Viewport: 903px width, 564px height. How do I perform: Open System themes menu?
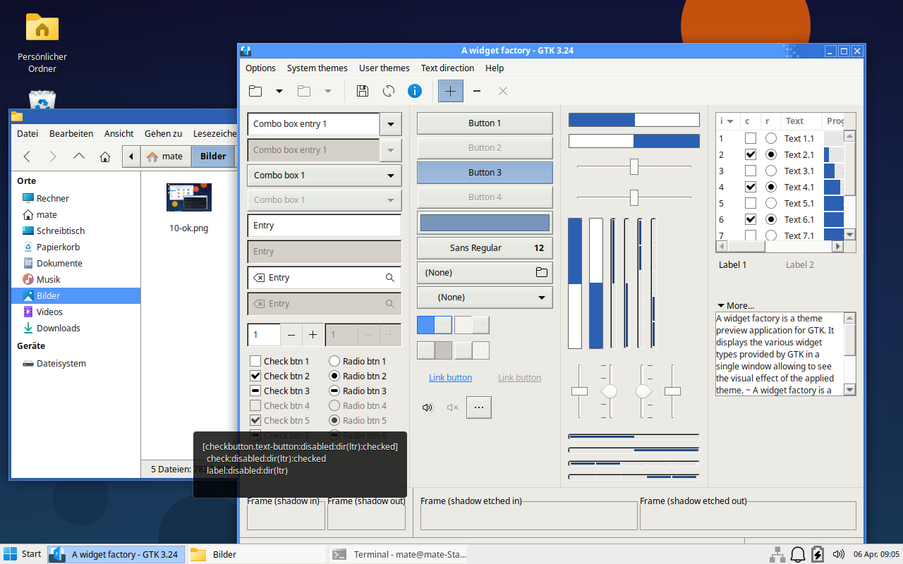coord(317,68)
